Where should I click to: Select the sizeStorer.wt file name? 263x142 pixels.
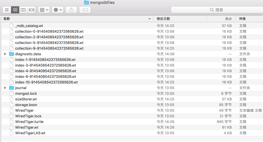point(26,99)
